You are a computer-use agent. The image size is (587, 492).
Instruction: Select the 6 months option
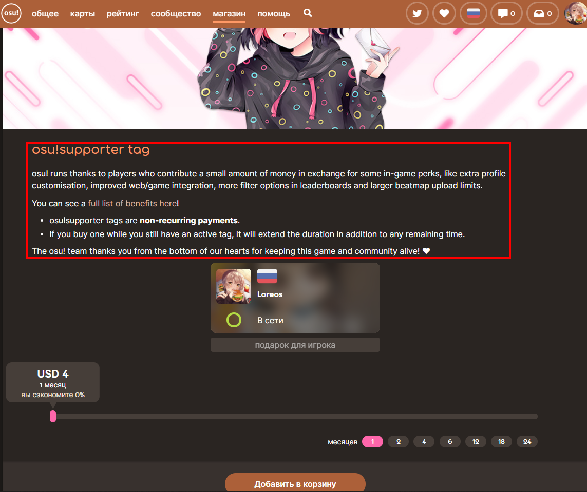[x=449, y=442]
